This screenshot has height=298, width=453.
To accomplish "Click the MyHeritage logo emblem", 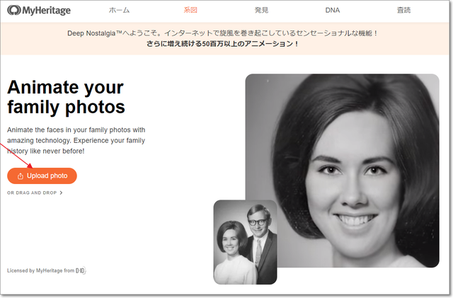I will click(14, 11).
